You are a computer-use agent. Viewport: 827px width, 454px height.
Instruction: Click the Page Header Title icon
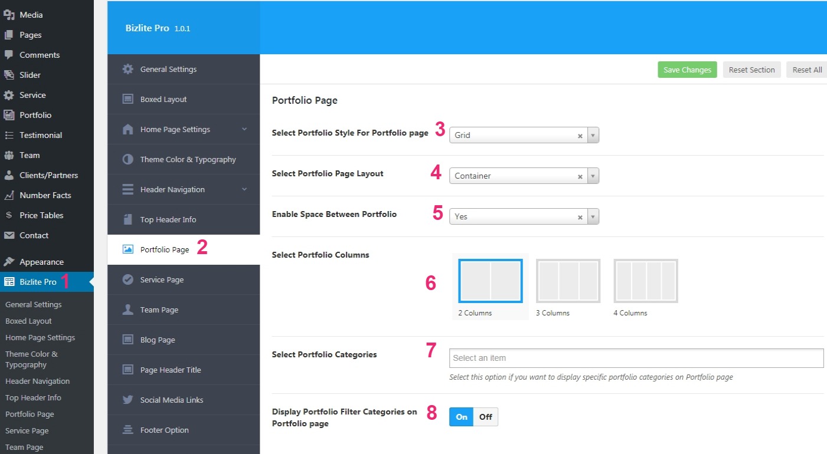(x=128, y=370)
